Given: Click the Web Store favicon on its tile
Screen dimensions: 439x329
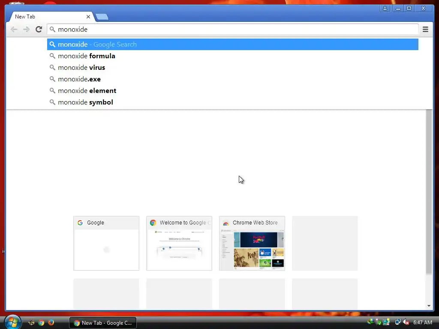Looking at the screenshot, I should click(x=226, y=223).
